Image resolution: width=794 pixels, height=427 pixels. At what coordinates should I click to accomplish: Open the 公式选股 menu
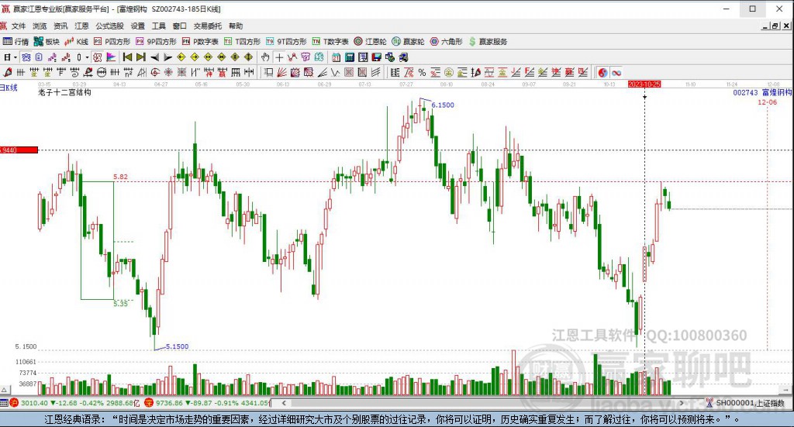[109, 26]
